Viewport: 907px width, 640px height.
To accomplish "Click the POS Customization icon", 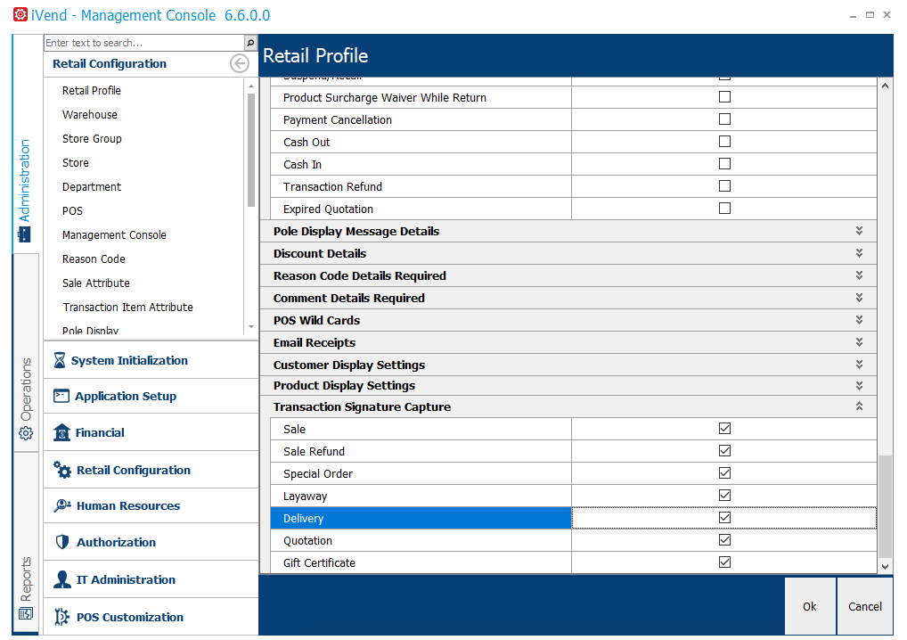I will point(61,617).
